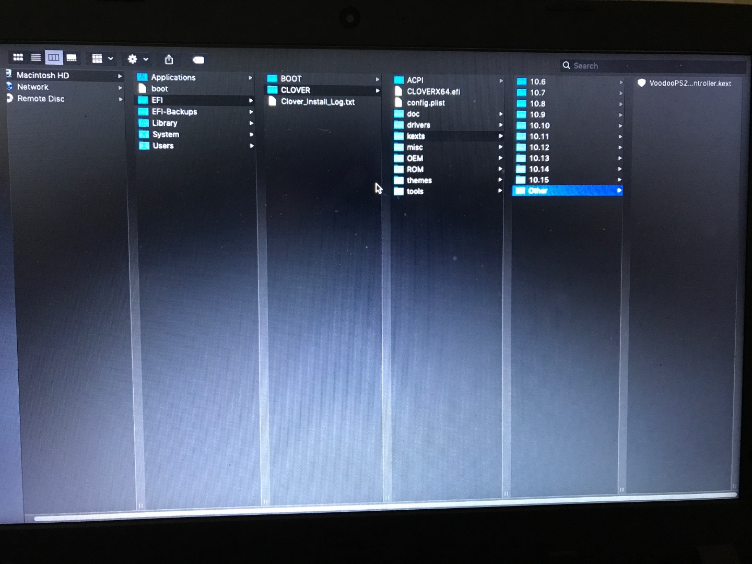Click the Macintosh HD disk icon

(x=8, y=74)
